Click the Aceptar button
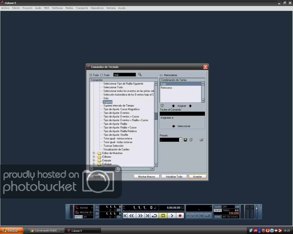Viewport: 293px width, 234px height. pos(197,177)
